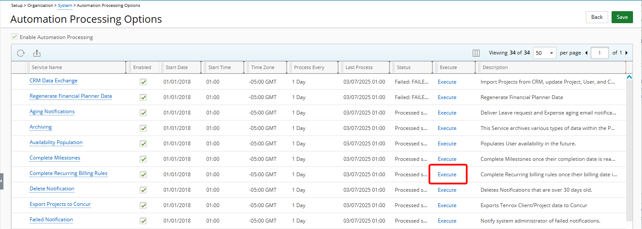Execute Complete Recurring Billing Rules

click(x=447, y=175)
